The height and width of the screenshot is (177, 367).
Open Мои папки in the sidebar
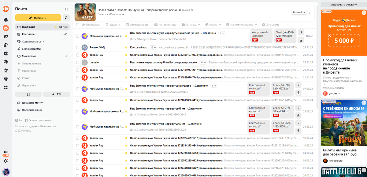(29, 56)
